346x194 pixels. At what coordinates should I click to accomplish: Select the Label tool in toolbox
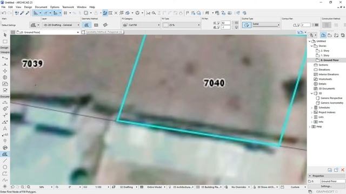(x=5, y=135)
